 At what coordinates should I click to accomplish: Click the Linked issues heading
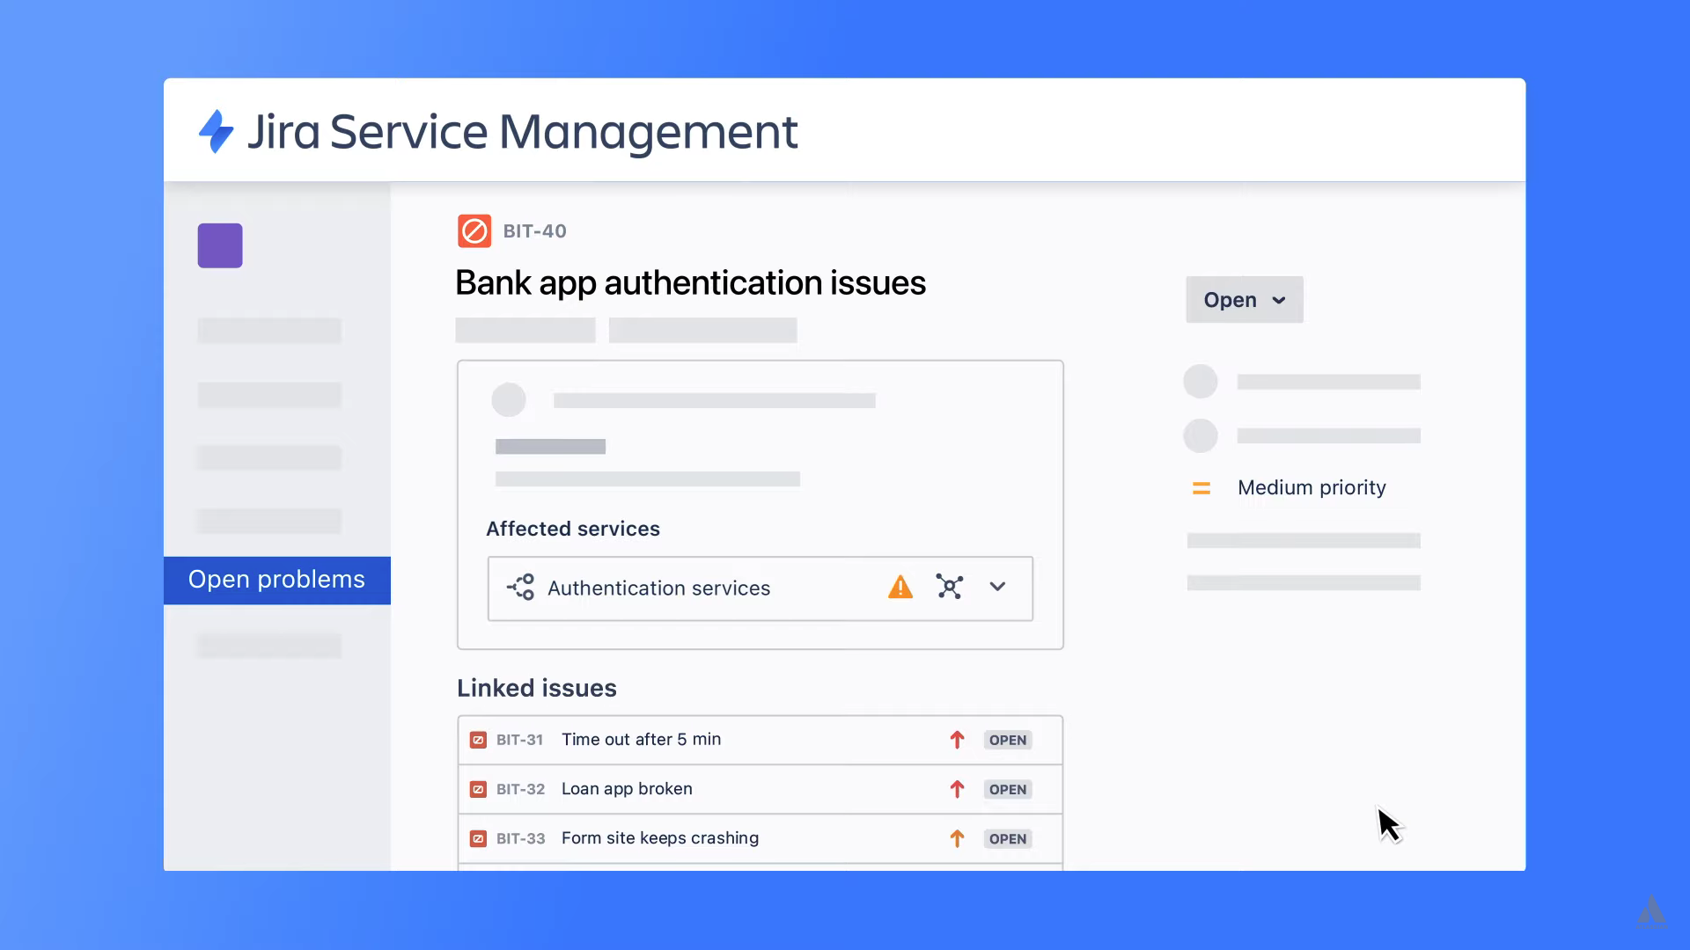(x=537, y=688)
